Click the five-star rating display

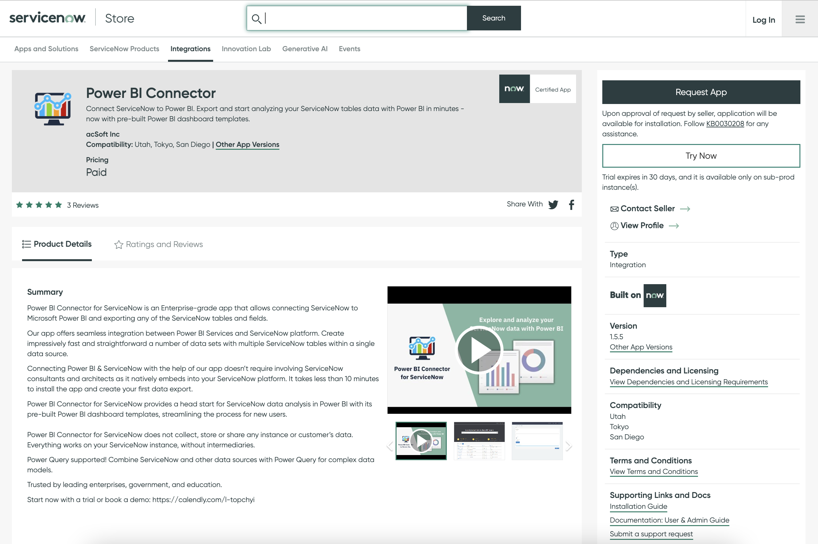tap(39, 205)
